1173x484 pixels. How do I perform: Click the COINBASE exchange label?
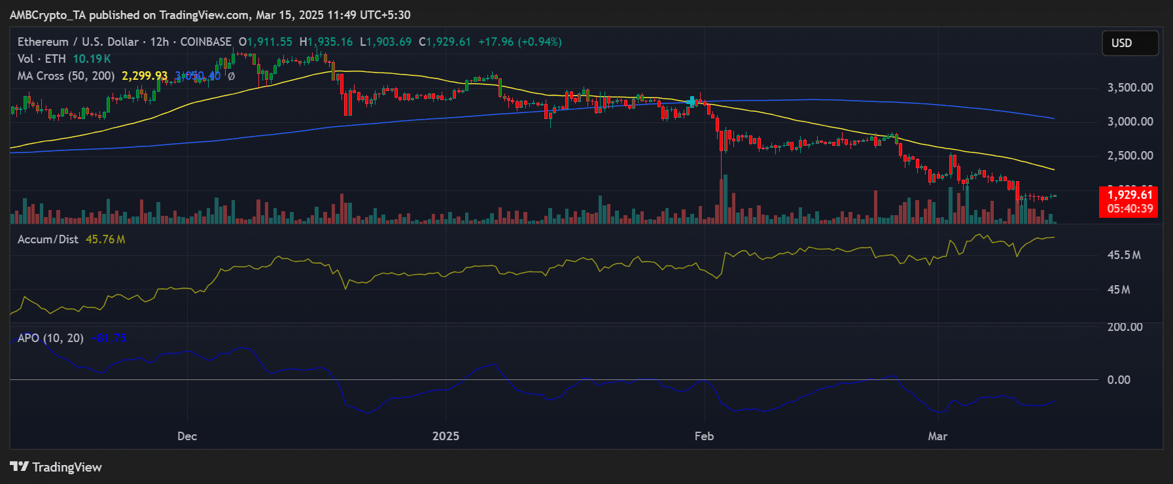pyautogui.click(x=205, y=42)
